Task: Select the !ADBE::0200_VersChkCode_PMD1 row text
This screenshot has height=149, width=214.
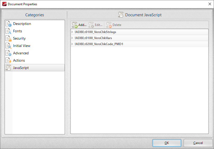Action: coord(99,44)
